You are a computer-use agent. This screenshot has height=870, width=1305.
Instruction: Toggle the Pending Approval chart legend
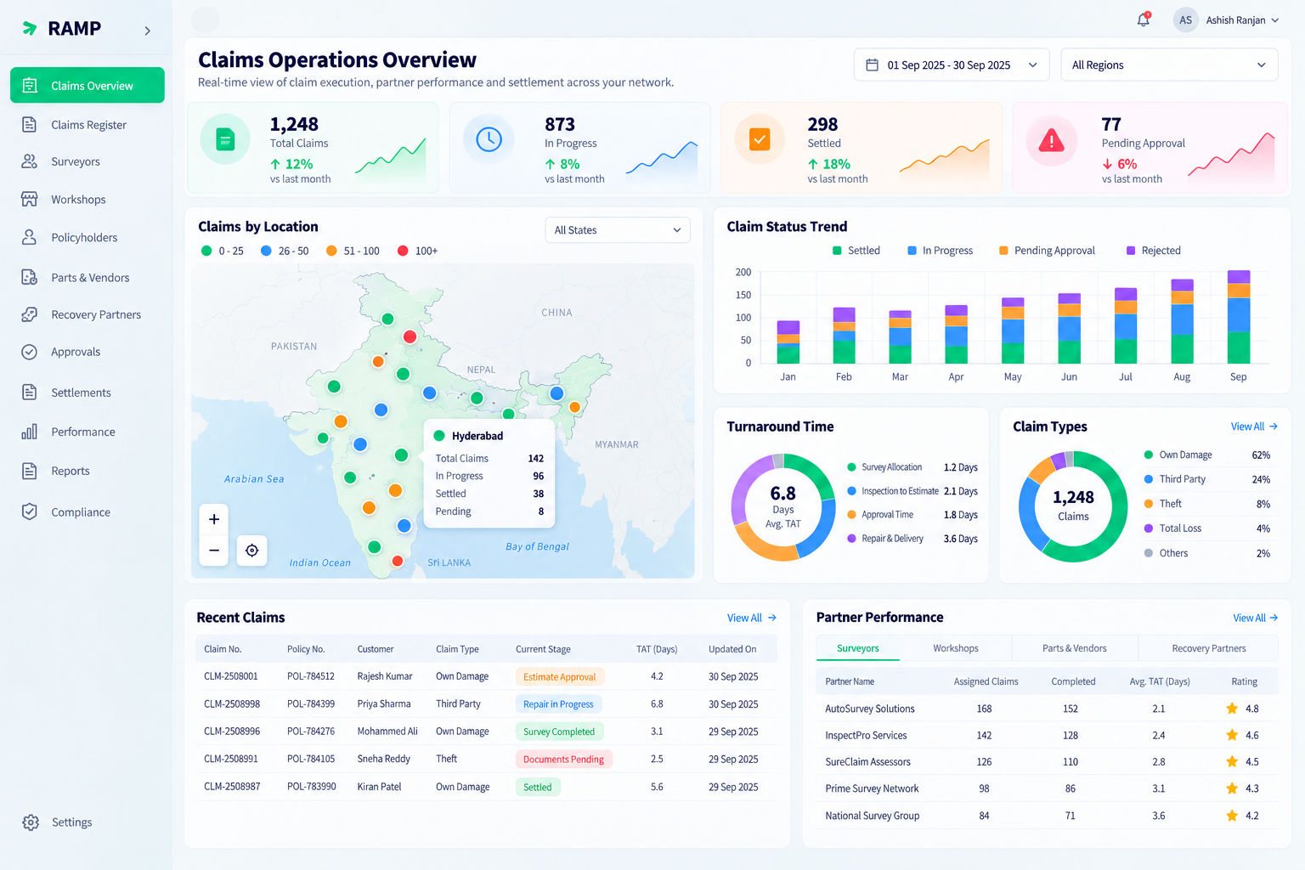(x=1047, y=251)
